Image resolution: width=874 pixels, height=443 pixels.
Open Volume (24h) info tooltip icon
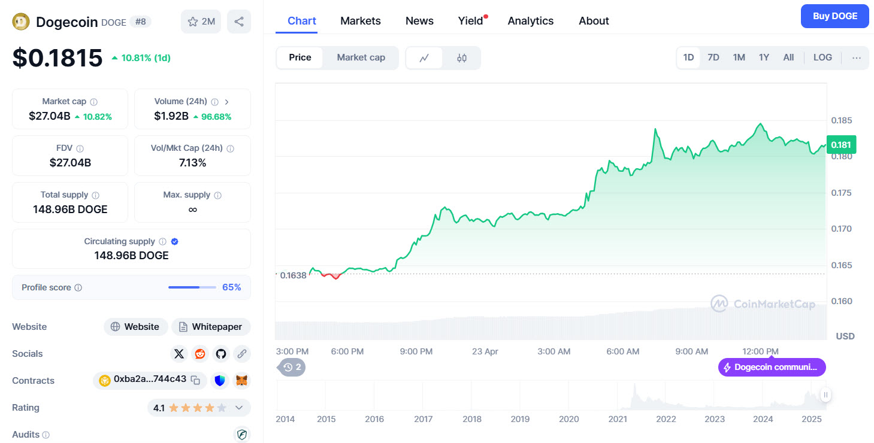tap(214, 102)
